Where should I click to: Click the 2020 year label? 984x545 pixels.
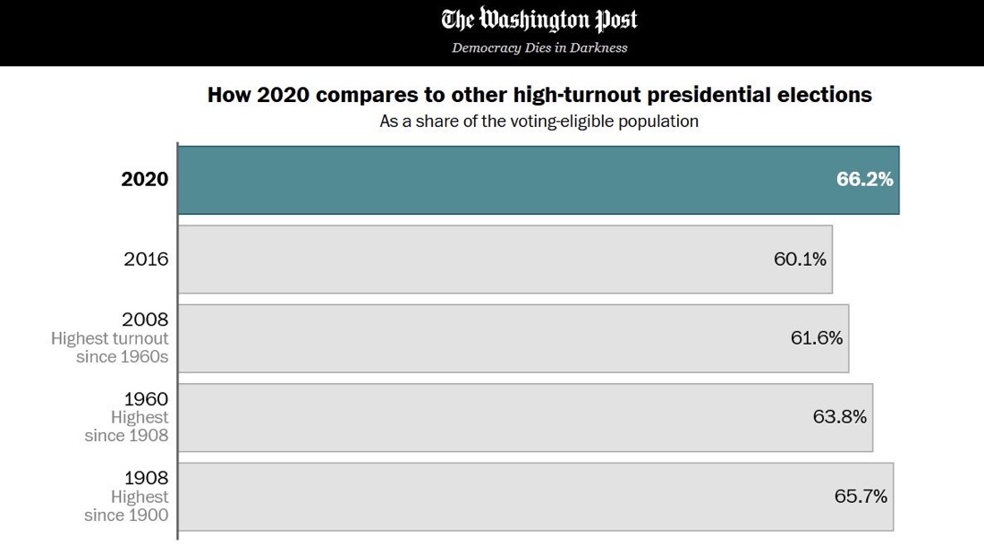[145, 179]
